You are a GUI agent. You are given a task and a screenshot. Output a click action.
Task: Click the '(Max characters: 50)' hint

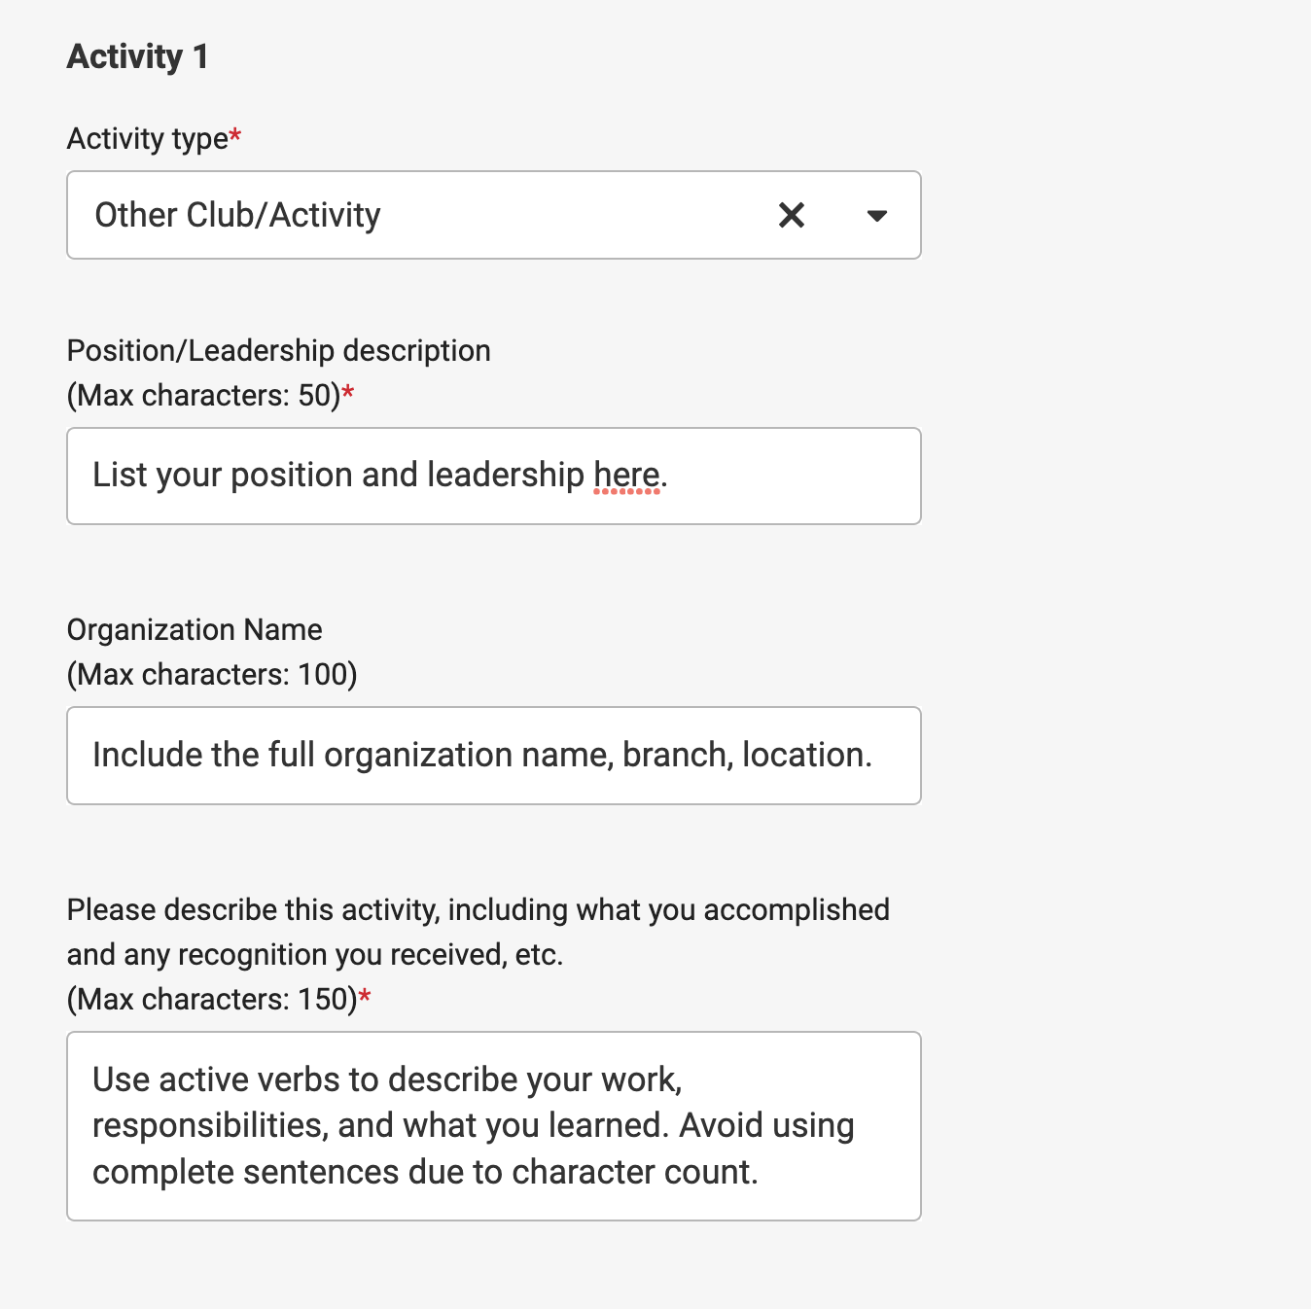[203, 396]
